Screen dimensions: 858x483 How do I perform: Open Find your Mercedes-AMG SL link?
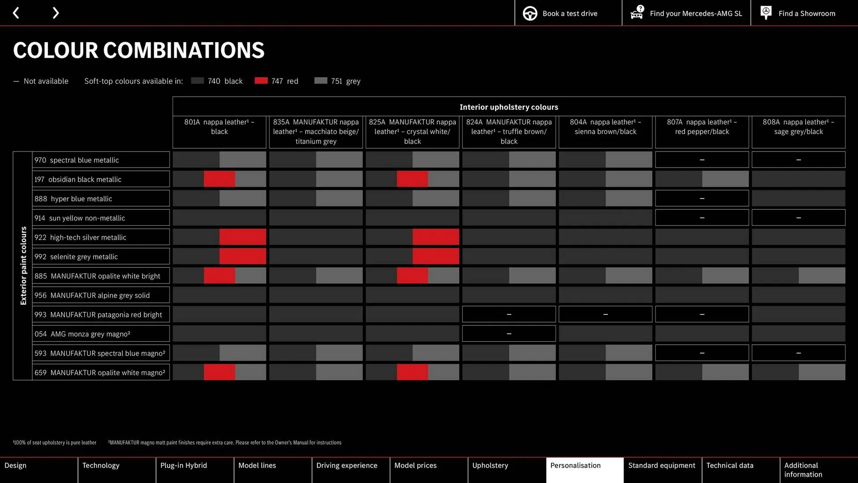[x=695, y=13]
